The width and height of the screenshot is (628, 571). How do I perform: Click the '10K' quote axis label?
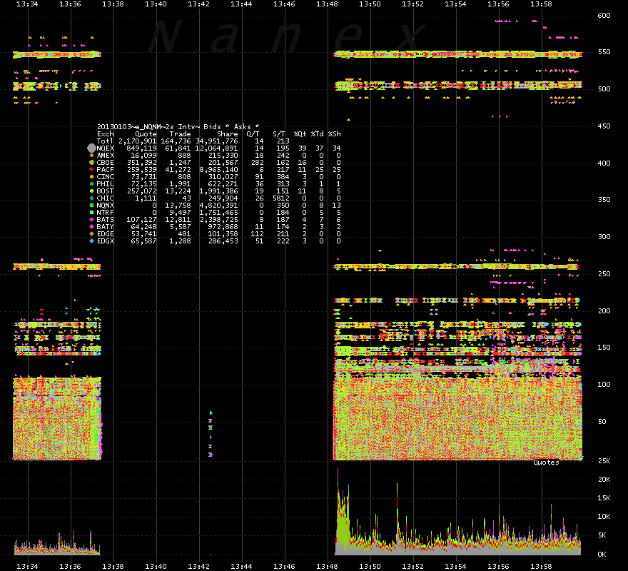(x=604, y=517)
